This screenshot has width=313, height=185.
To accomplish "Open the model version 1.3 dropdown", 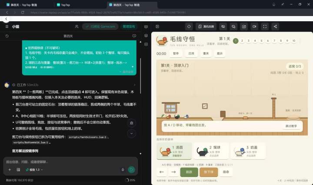I will pyautogui.click(x=34, y=170).
